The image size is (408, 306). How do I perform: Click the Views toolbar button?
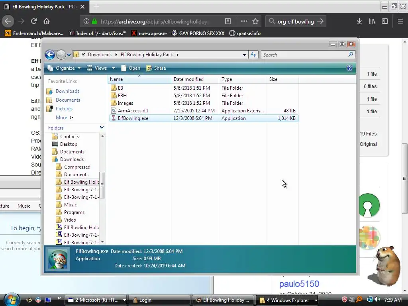tap(97, 68)
